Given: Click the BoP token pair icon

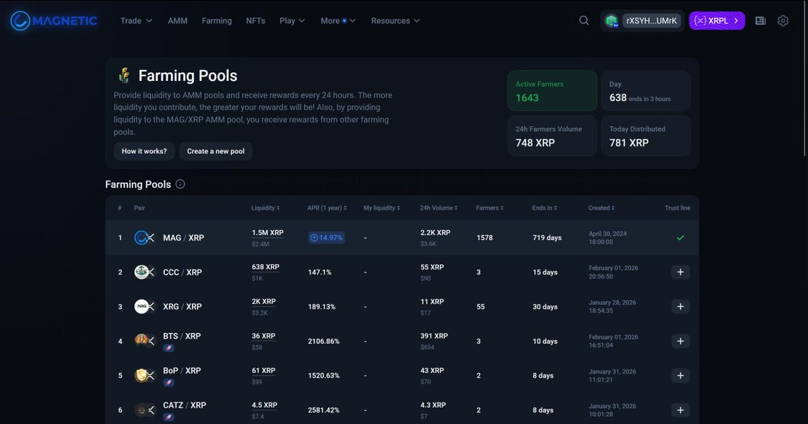Looking at the screenshot, I should click(x=144, y=375).
